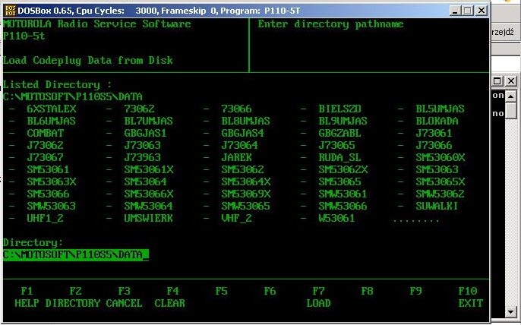Screen dimensions: 521x325
Task: Select codeplug file BL6UMJAS
Action: click(x=52, y=121)
